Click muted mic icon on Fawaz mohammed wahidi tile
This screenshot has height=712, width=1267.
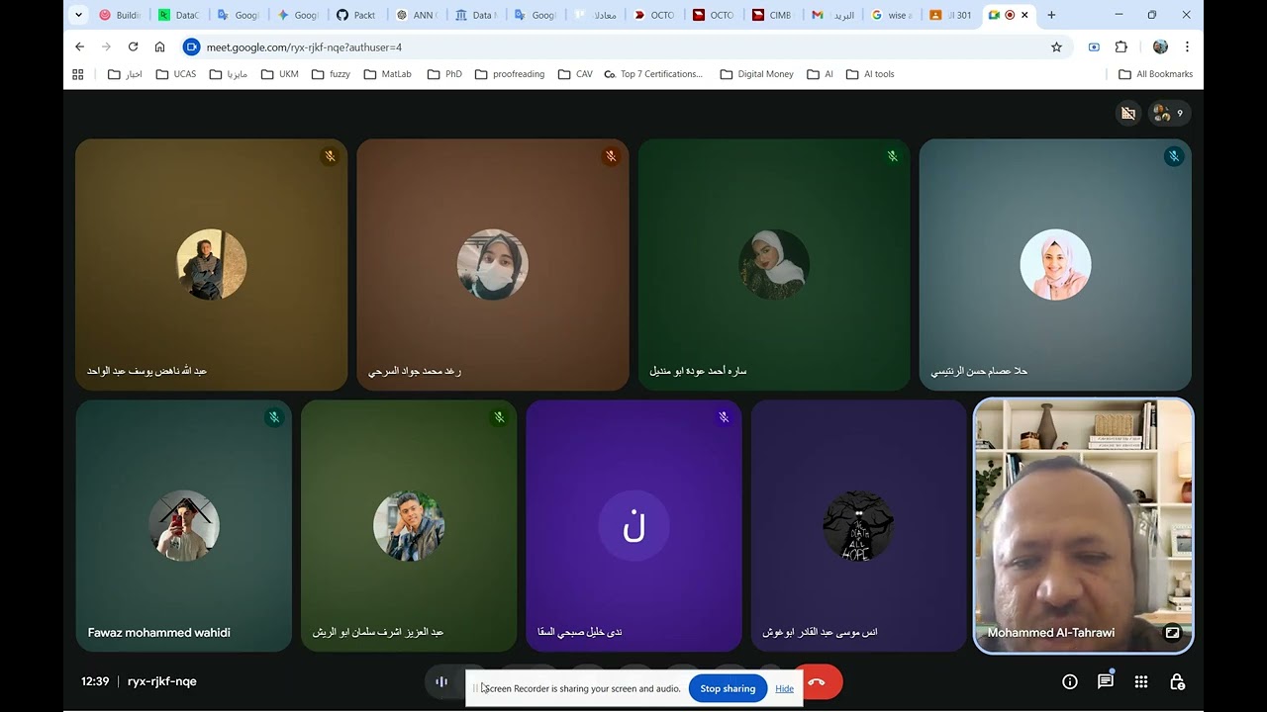(x=274, y=417)
